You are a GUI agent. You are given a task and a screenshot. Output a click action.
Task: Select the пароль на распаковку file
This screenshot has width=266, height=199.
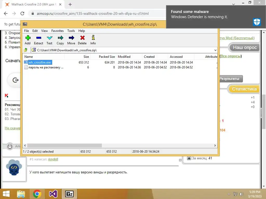tap(46, 67)
